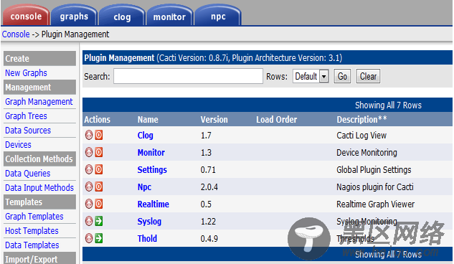Focus the Search input field

pyautogui.click(x=188, y=76)
